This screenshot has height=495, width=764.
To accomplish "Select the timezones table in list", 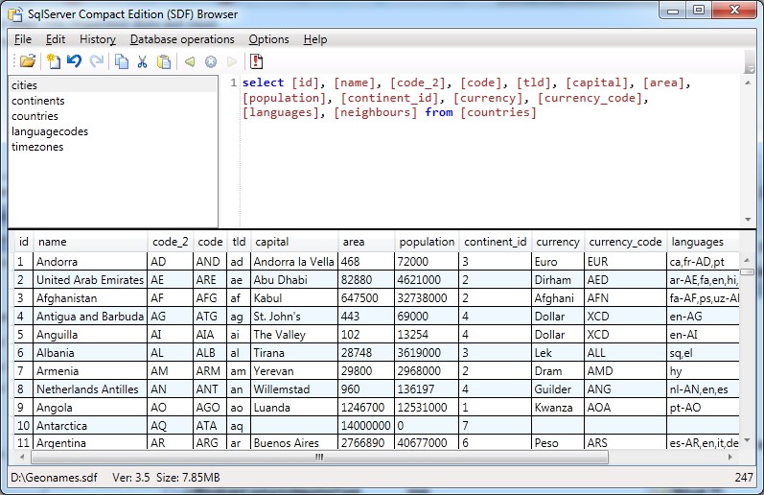I will (x=36, y=147).
